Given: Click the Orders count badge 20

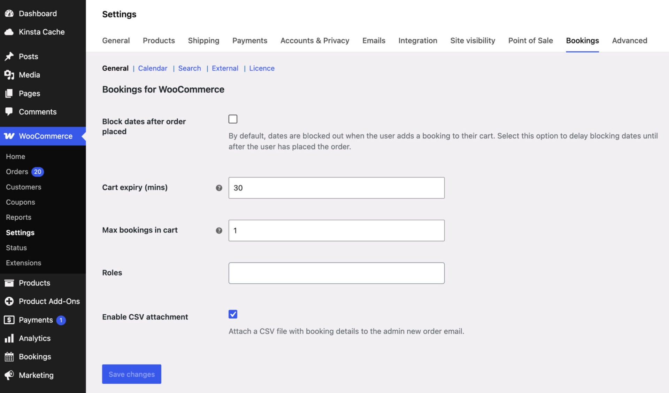Looking at the screenshot, I should (38, 172).
